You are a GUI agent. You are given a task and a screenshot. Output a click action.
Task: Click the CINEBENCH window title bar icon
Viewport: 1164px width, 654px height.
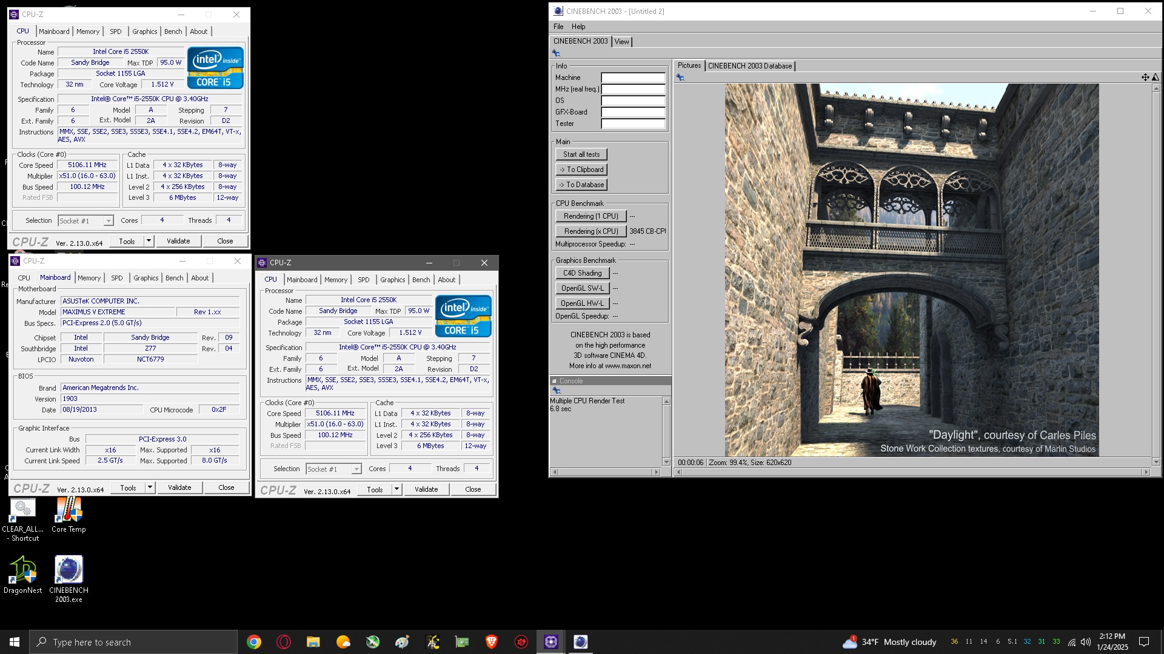pyautogui.click(x=558, y=11)
